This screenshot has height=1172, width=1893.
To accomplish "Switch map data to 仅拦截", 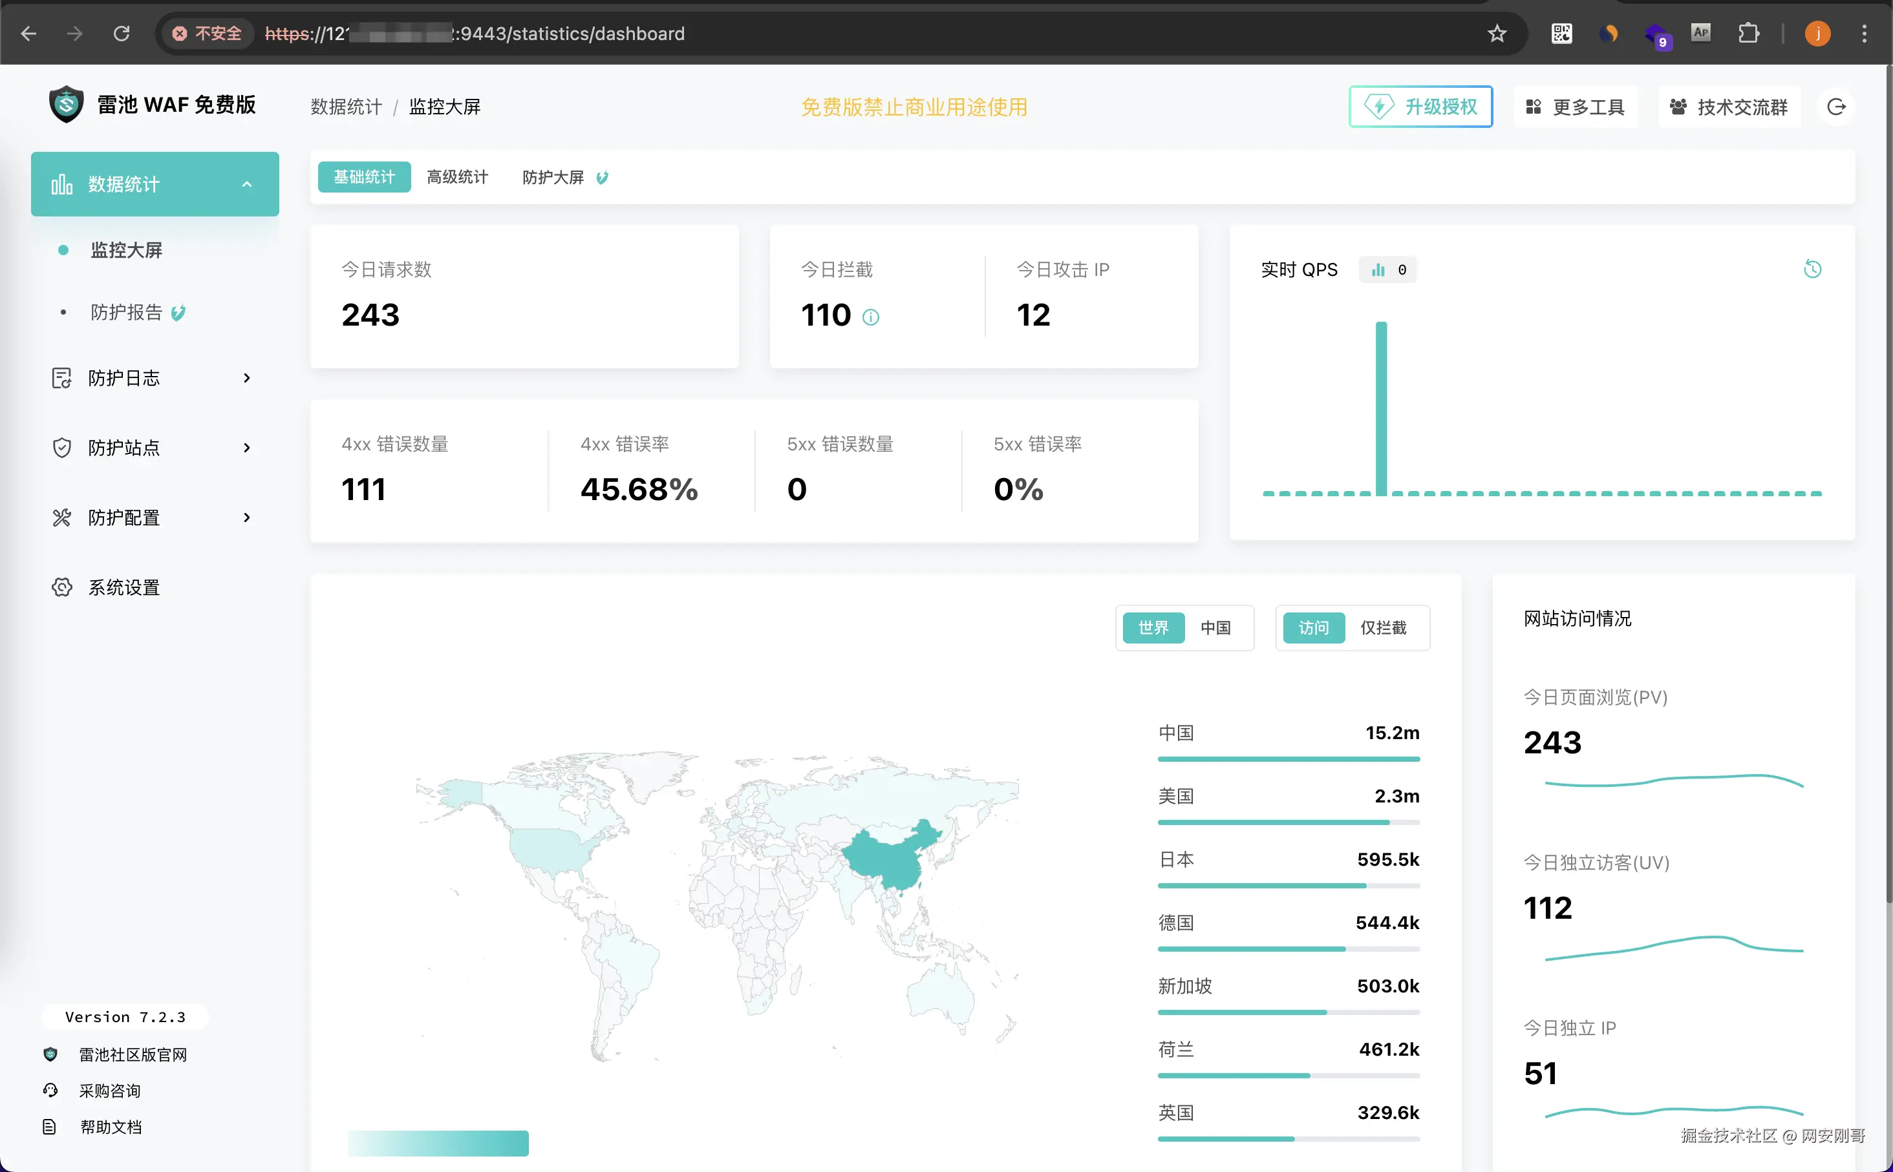I will pos(1383,628).
